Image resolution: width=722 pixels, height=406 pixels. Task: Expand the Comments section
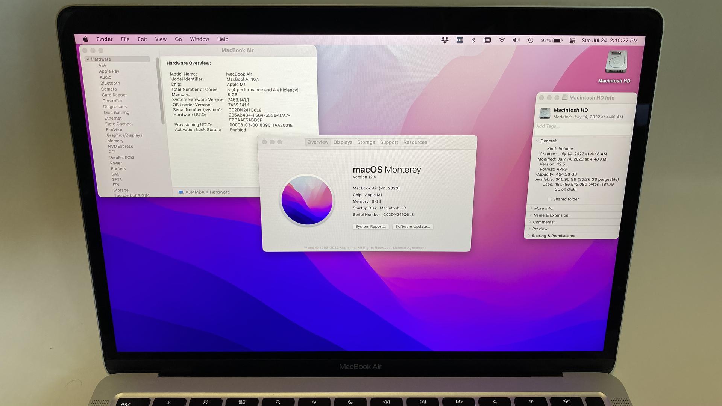pyautogui.click(x=529, y=222)
